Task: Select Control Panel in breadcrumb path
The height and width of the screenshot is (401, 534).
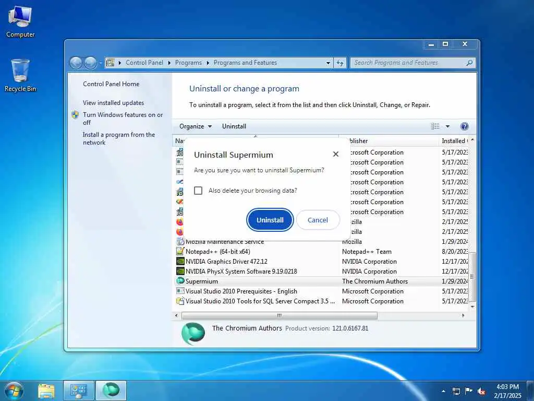Action: tap(144, 63)
